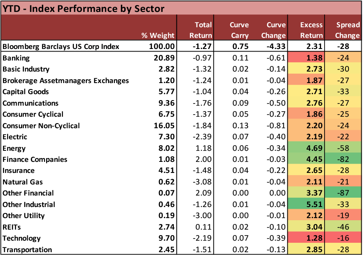Click the Bloomberg Barclays US Corp Index row label

[x=61, y=46]
